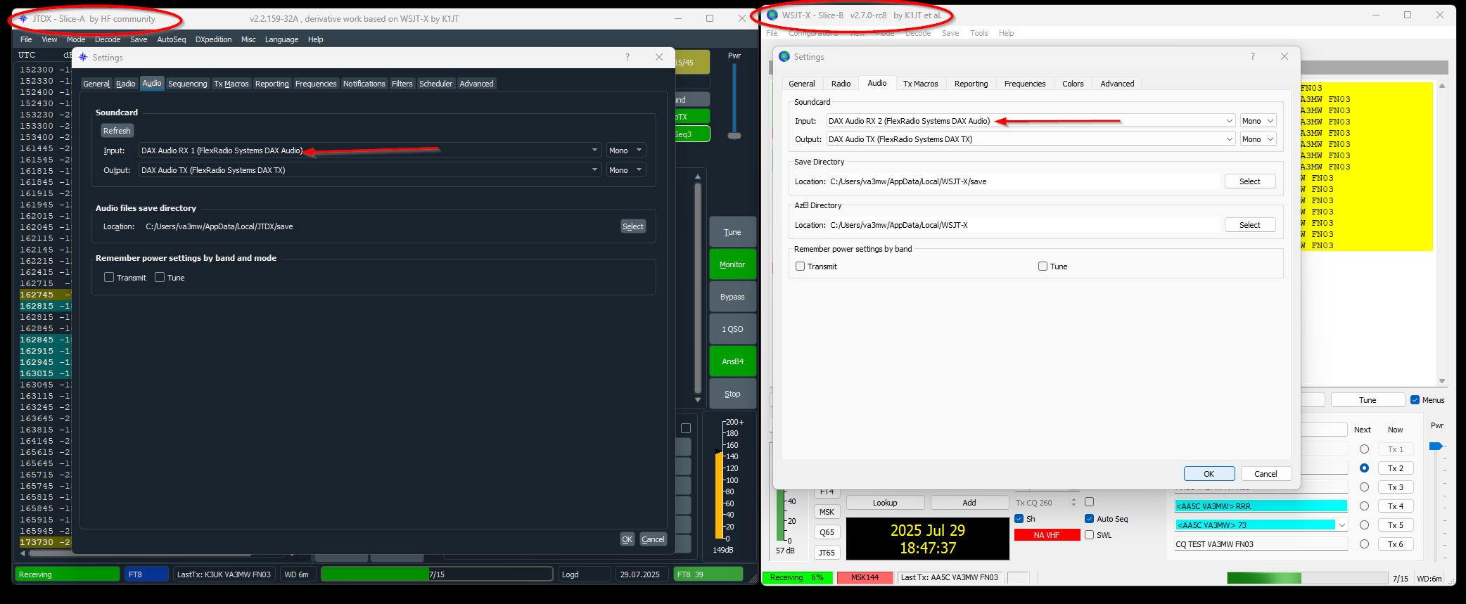Open Tx Macros tab in JTDX settings

(x=231, y=84)
